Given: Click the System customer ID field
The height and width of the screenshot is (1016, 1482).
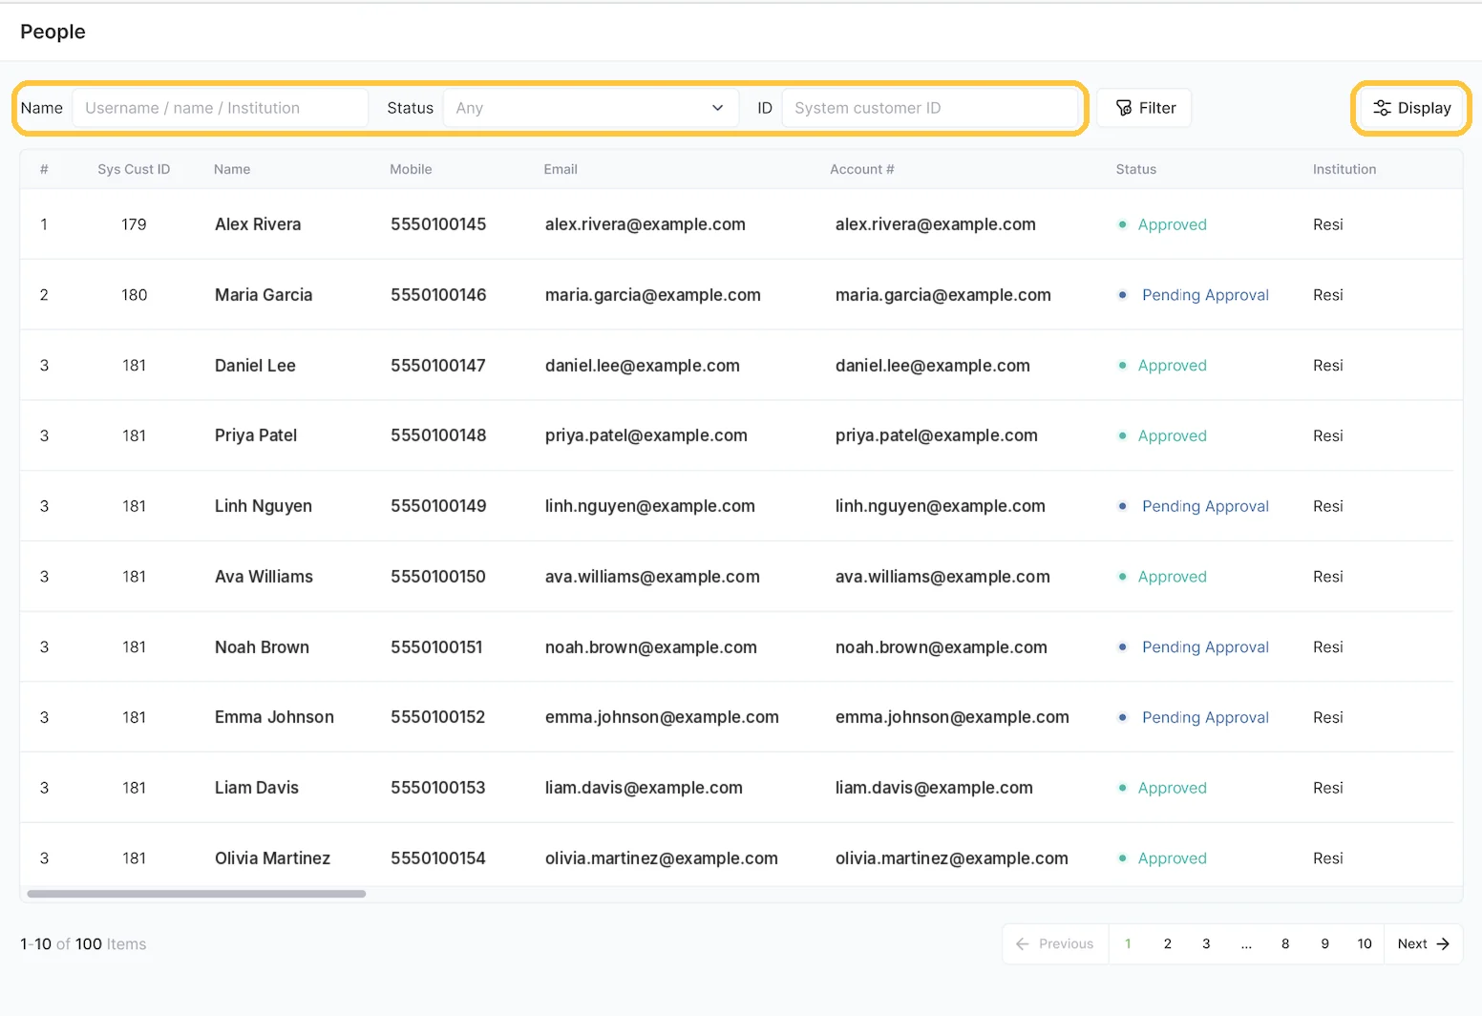Looking at the screenshot, I should (x=930, y=108).
